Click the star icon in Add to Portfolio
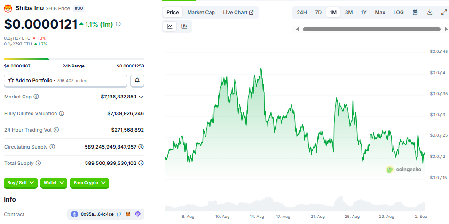This screenshot has height=224, width=449. tap(11, 81)
